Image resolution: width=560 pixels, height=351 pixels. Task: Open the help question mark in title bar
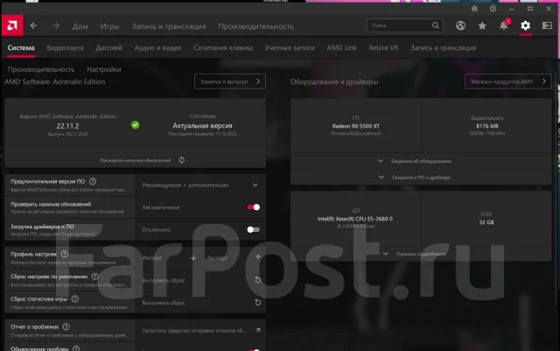tap(493, 9)
